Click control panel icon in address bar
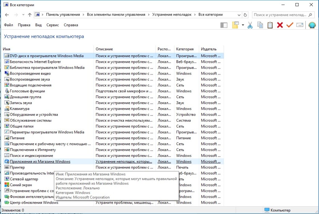 point(37,15)
